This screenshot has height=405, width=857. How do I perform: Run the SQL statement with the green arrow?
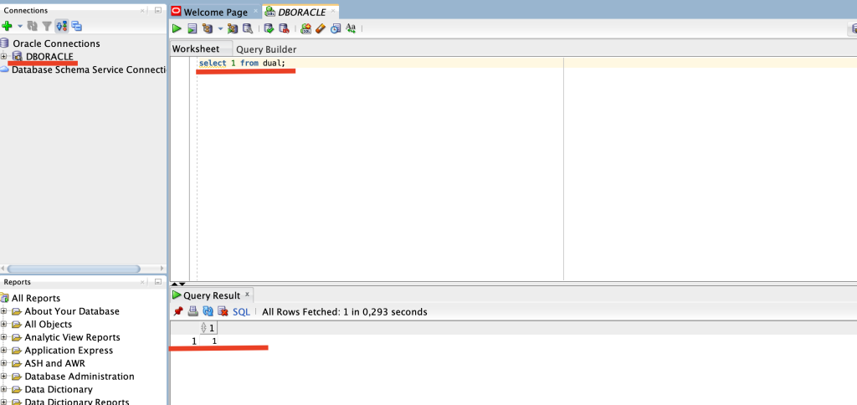click(x=177, y=28)
